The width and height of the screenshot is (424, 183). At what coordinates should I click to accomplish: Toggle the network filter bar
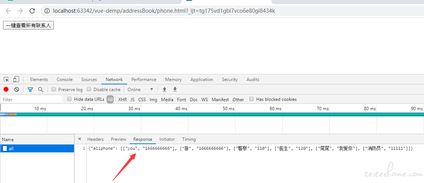click(30, 89)
